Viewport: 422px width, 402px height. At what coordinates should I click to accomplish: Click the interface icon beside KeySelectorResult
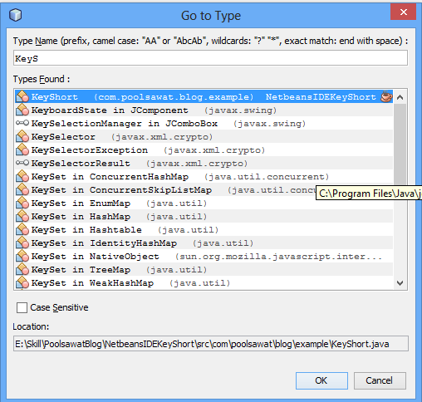tap(22, 163)
